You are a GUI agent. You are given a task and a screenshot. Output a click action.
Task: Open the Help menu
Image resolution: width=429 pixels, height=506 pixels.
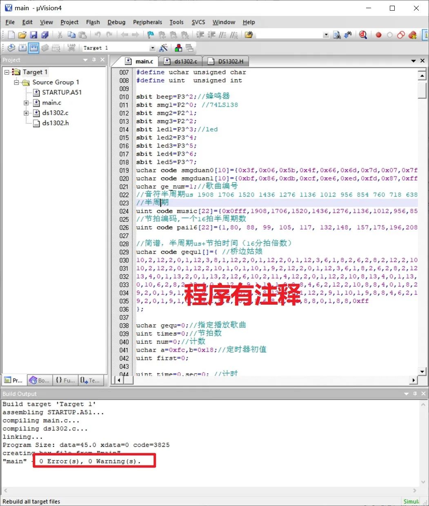pos(249,22)
